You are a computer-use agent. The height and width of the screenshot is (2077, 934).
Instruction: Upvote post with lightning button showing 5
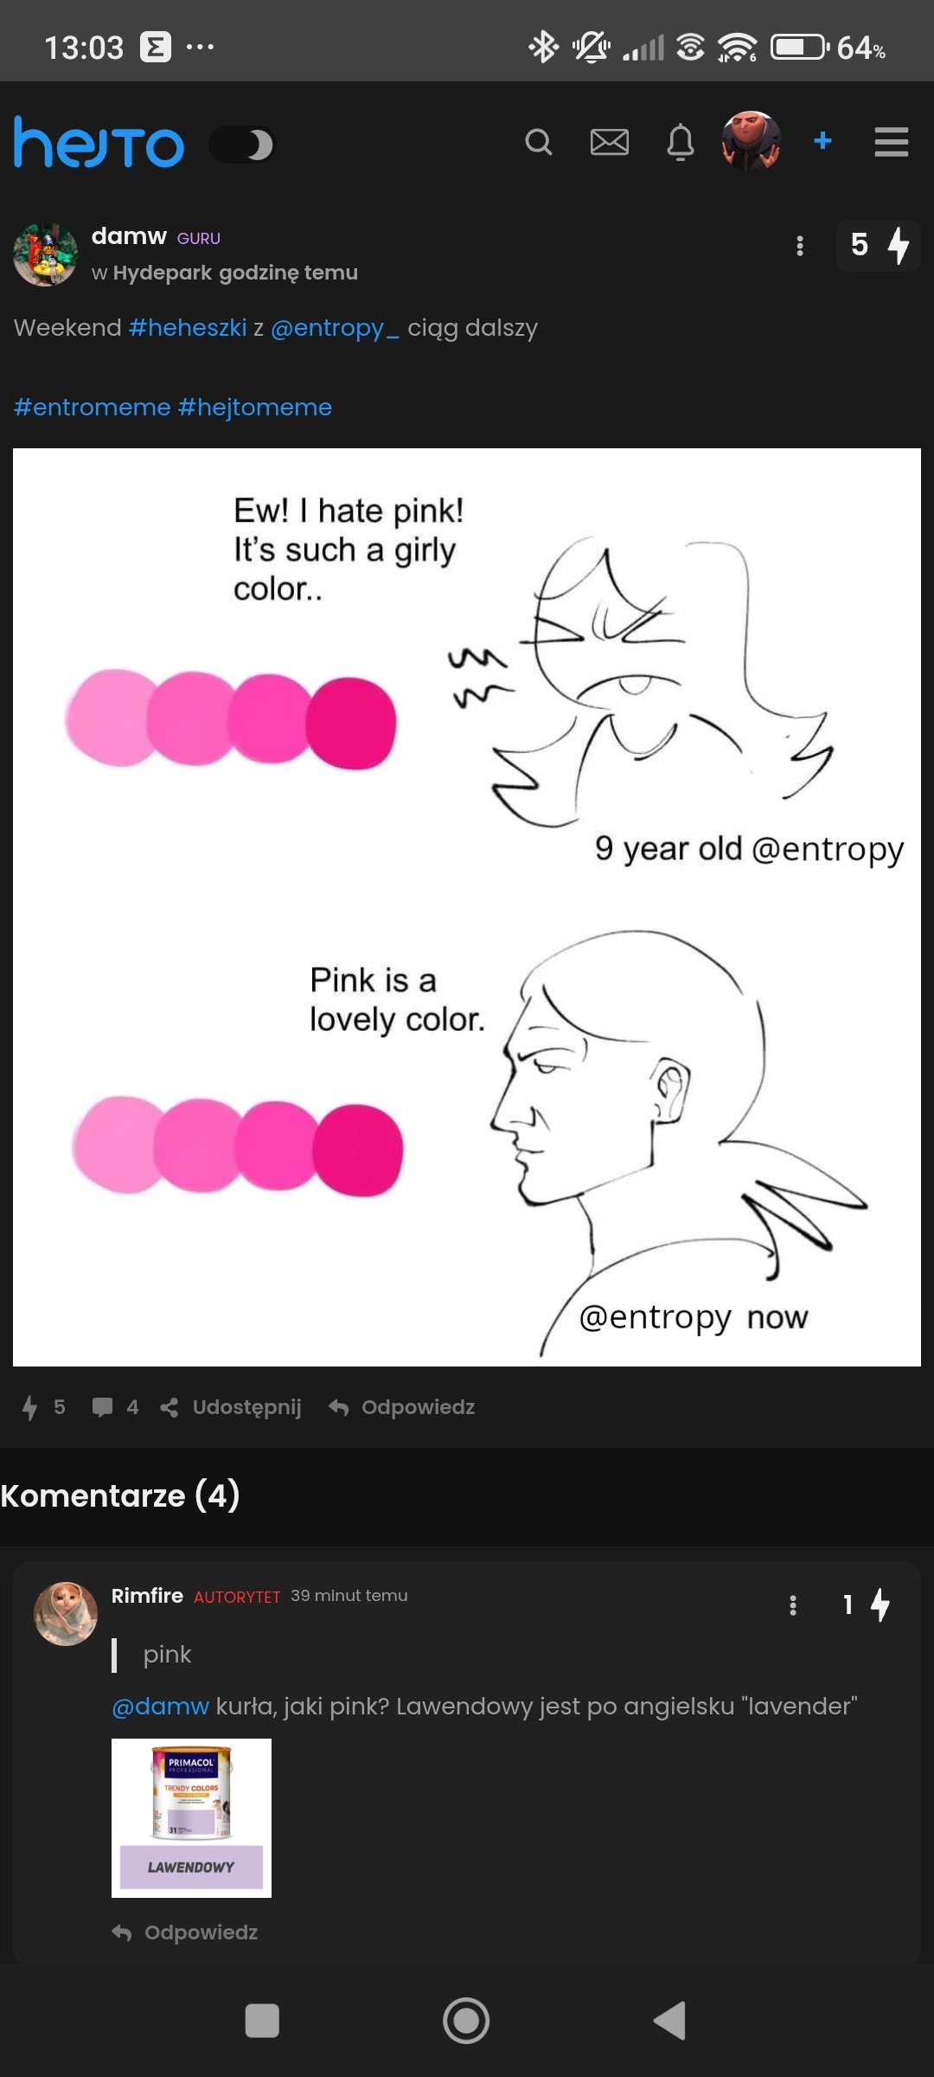(879, 246)
